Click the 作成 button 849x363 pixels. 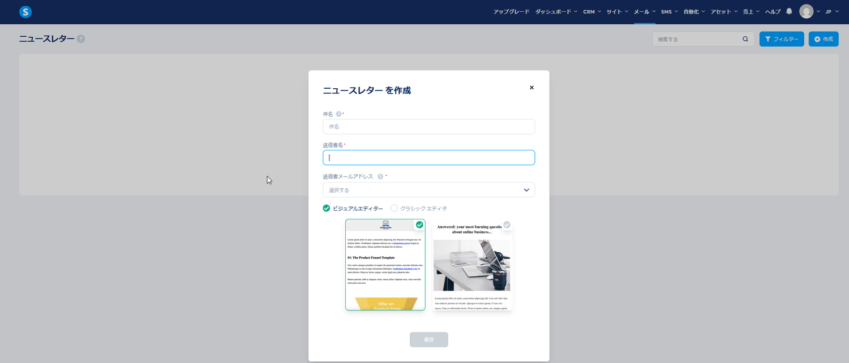pos(824,39)
